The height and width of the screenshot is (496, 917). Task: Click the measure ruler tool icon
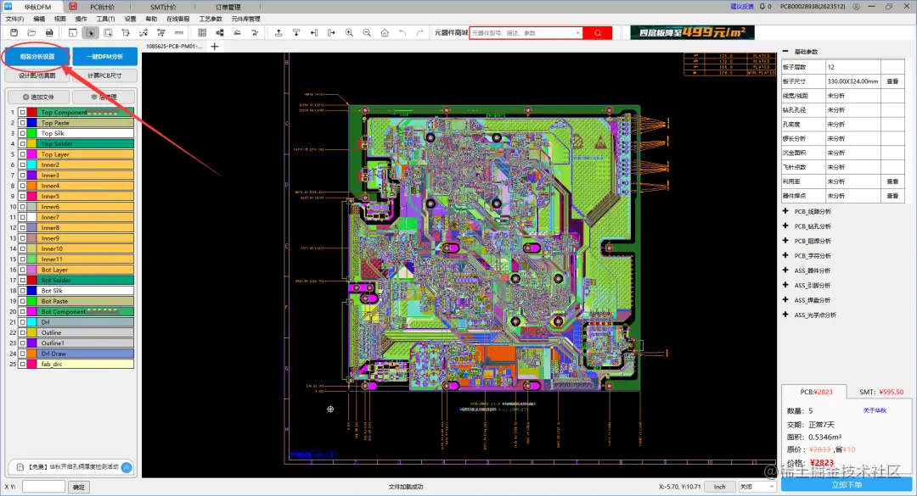point(179,33)
